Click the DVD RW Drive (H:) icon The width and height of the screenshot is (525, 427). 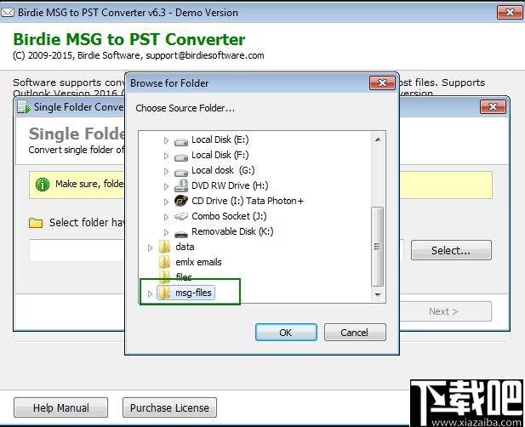coord(181,185)
